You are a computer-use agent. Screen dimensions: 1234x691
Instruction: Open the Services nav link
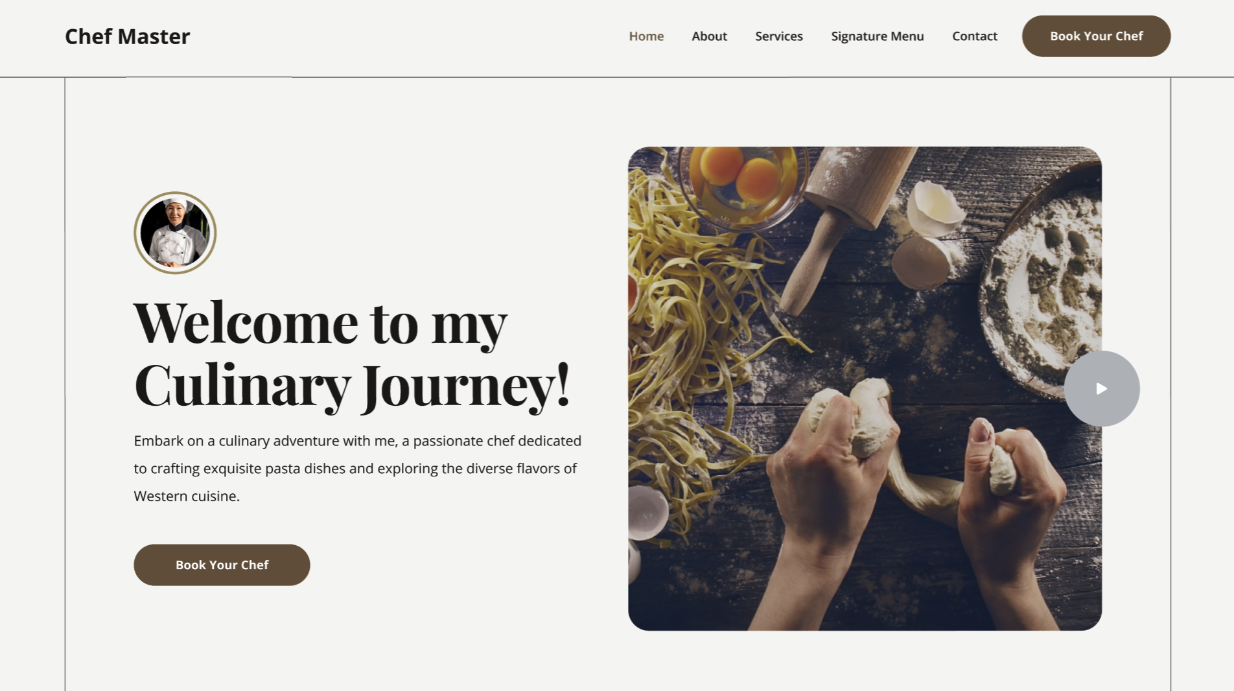pyautogui.click(x=779, y=36)
